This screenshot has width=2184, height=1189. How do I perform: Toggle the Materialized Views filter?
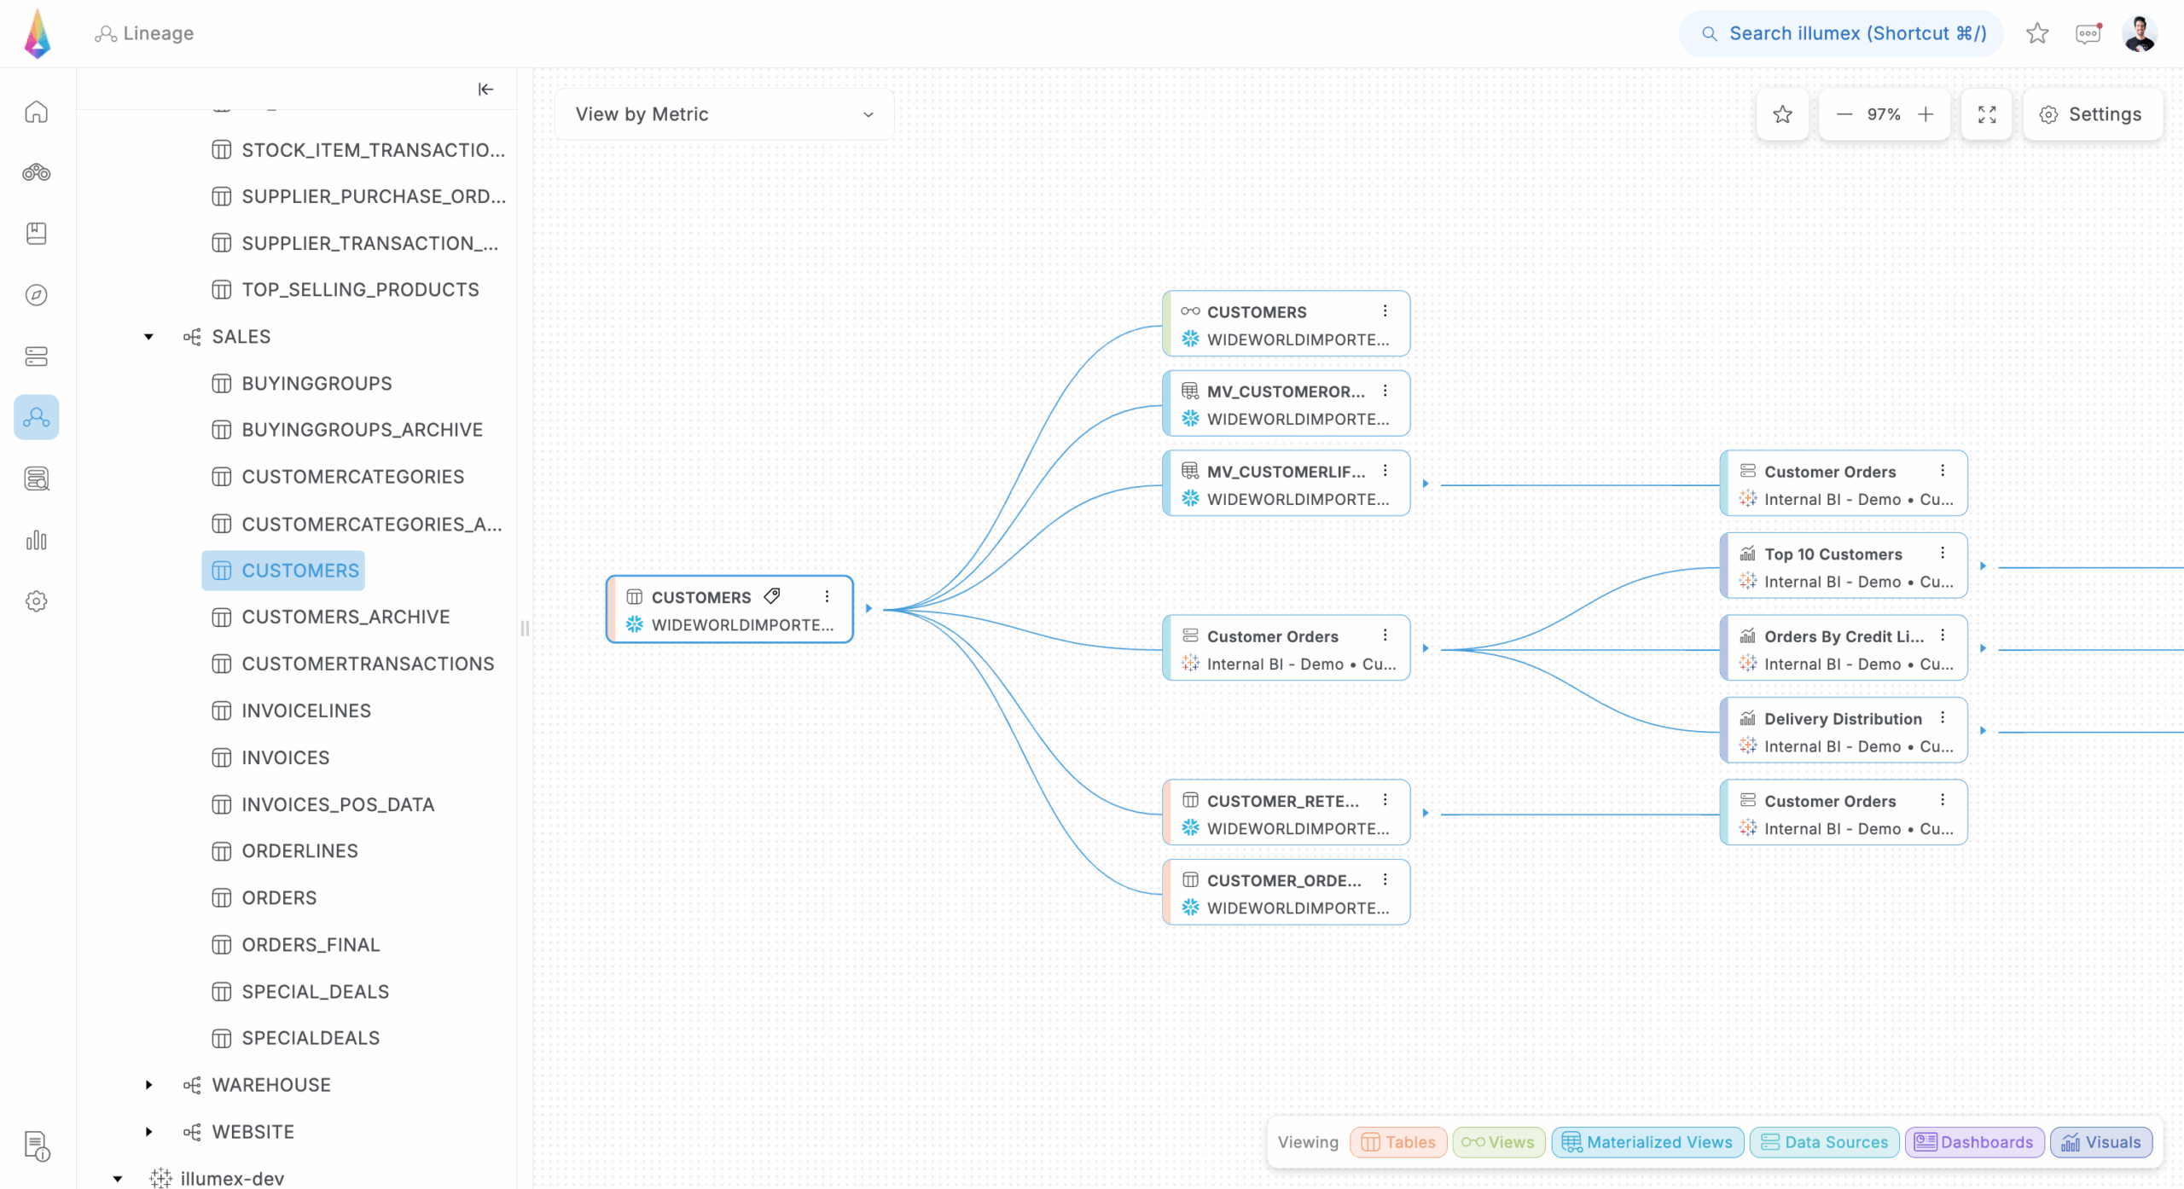pos(1647,1142)
